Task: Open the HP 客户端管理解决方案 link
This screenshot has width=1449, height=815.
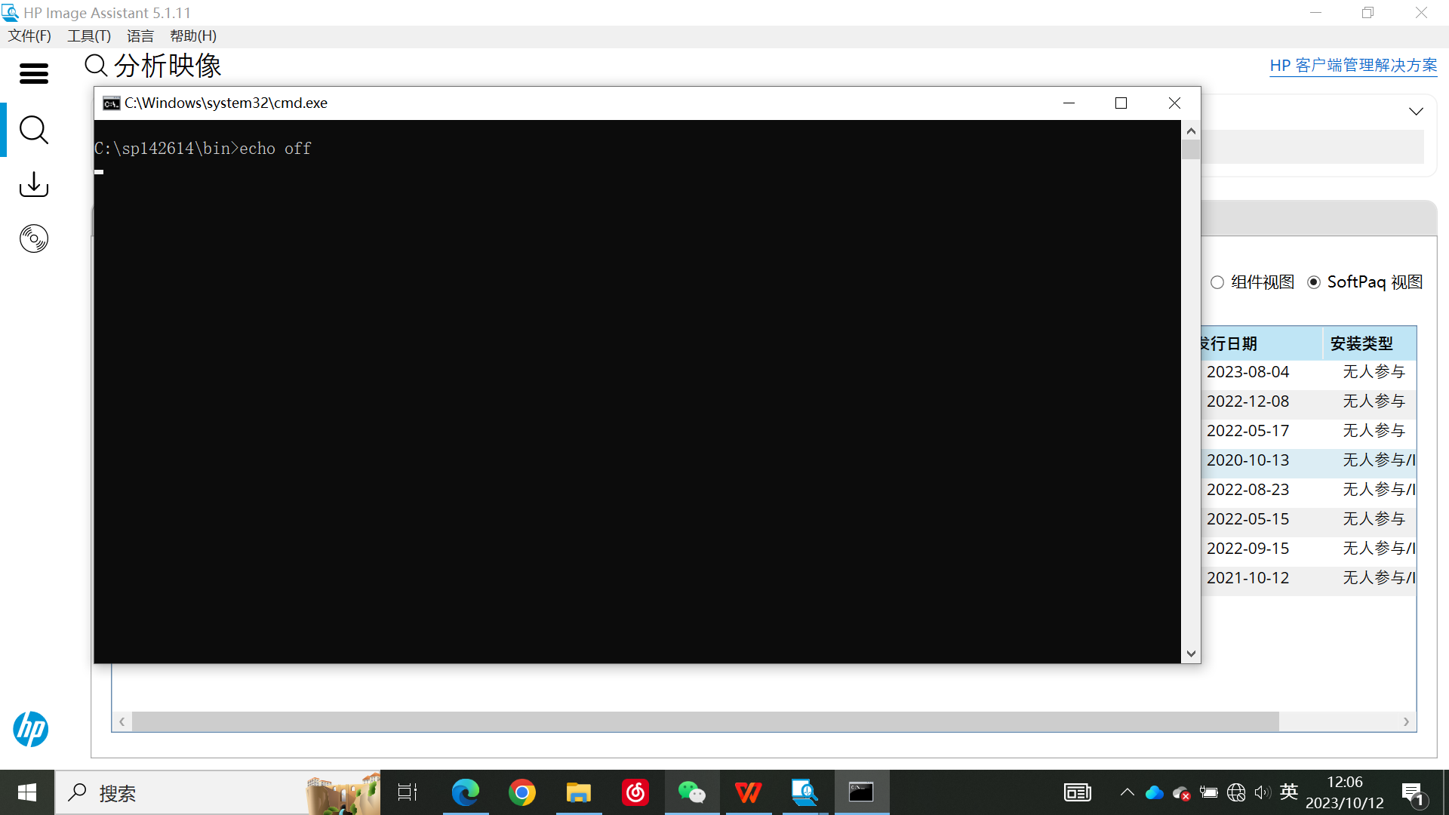Action: click(1353, 66)
